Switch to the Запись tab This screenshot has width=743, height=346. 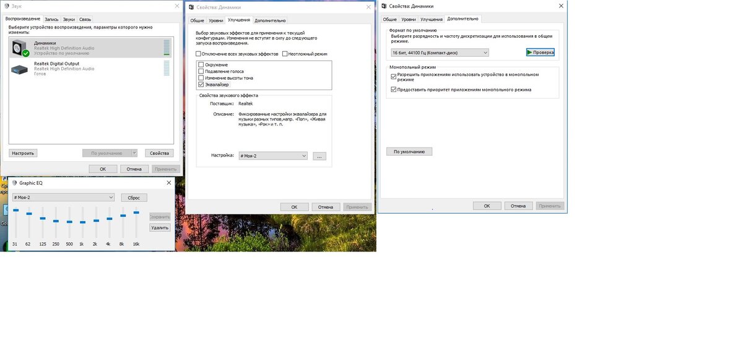51,19
